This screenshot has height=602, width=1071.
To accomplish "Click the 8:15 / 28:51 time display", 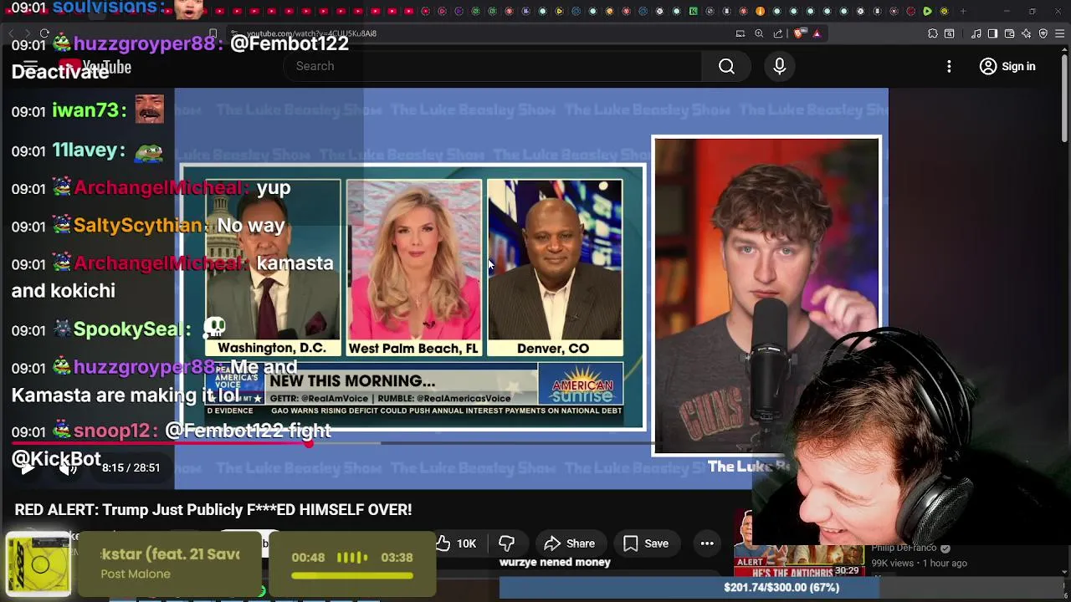I will point(131,467).
